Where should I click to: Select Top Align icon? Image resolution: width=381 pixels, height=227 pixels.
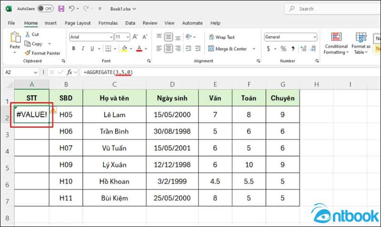pos(159,37)
